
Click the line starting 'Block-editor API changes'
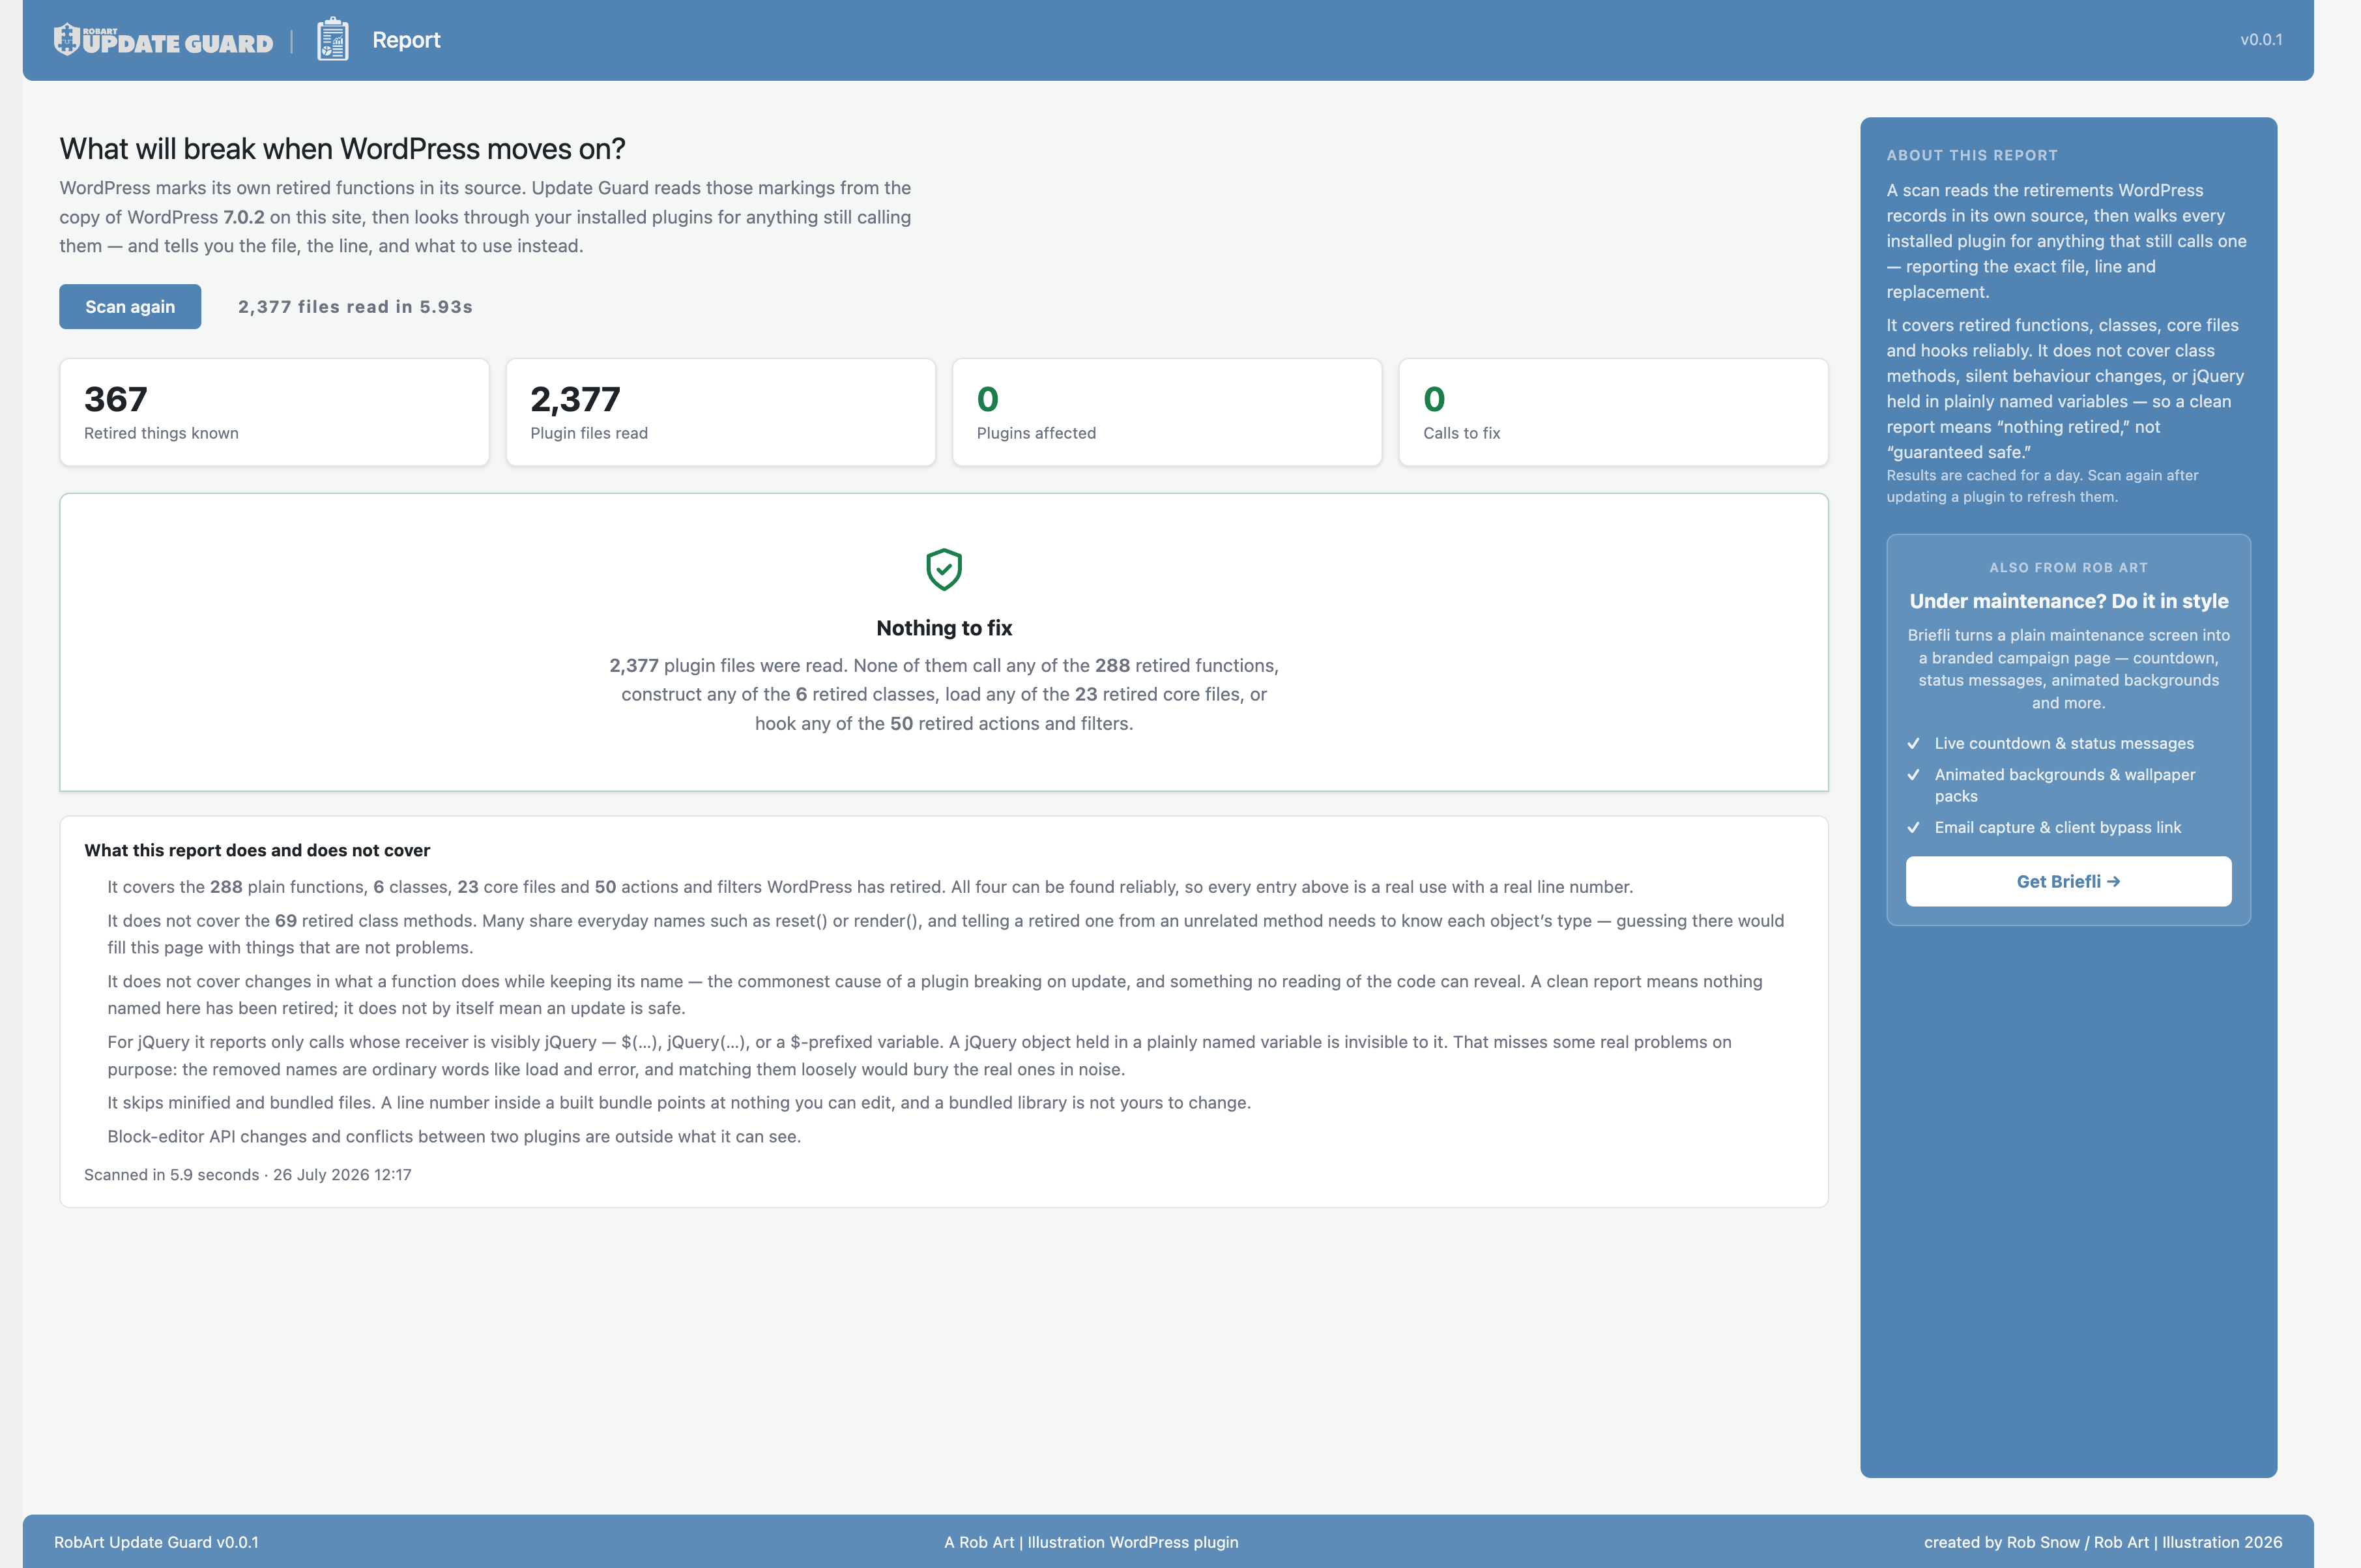454,1137
